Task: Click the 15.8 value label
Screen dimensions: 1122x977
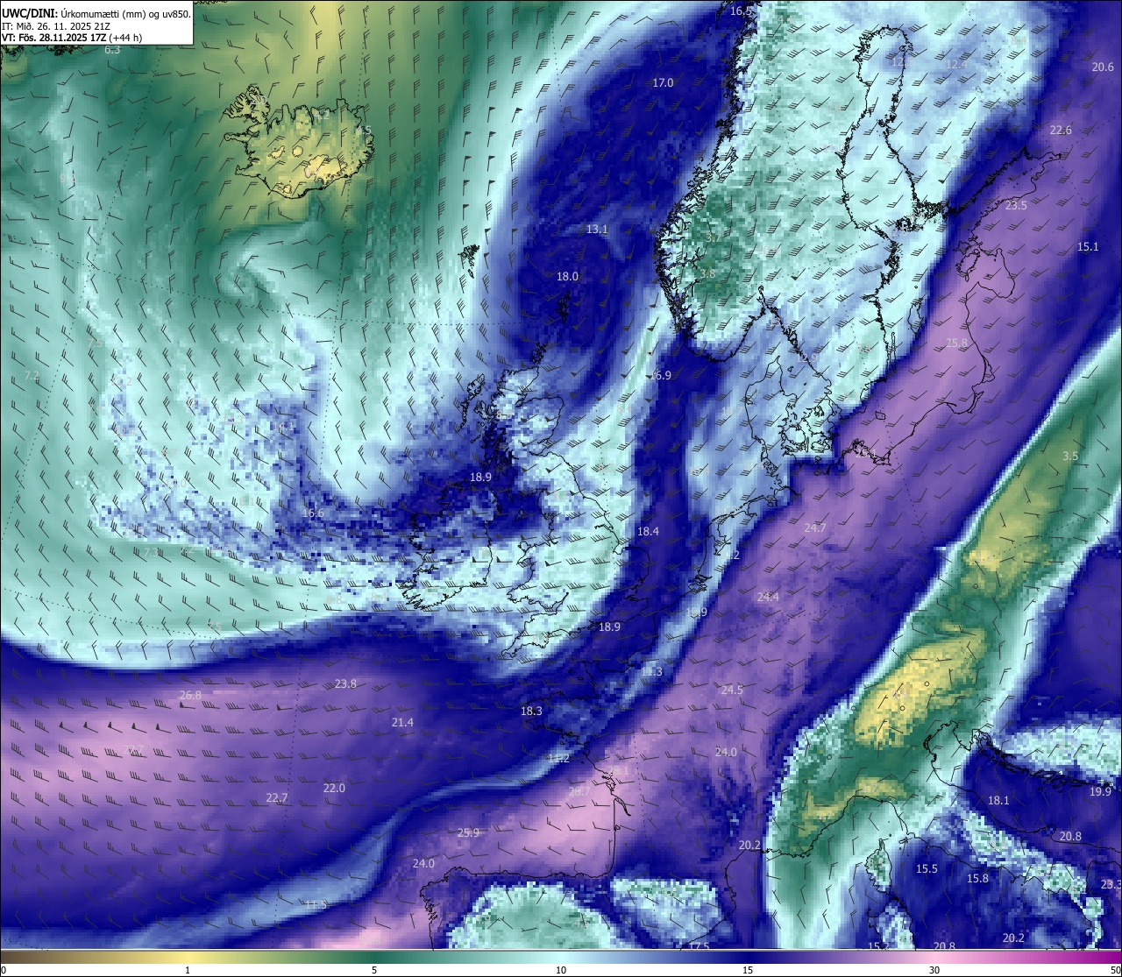Action: (977, 878)
